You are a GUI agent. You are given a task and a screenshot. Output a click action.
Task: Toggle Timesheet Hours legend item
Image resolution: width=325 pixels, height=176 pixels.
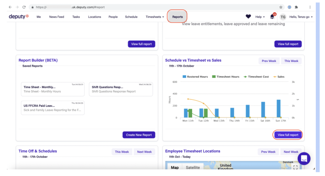(x=226, y=77)
